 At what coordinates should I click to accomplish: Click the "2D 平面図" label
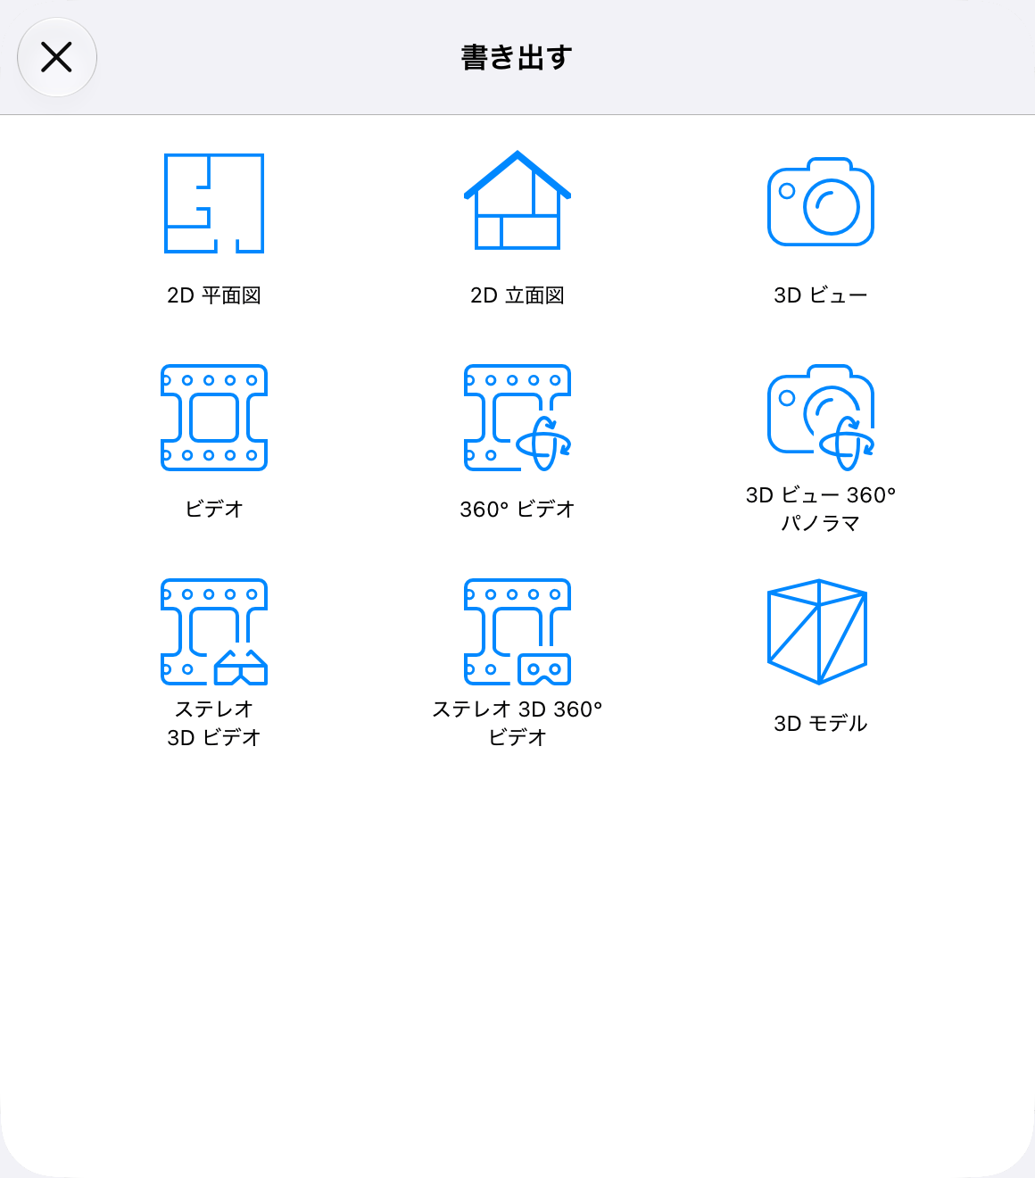coord(214,295)
